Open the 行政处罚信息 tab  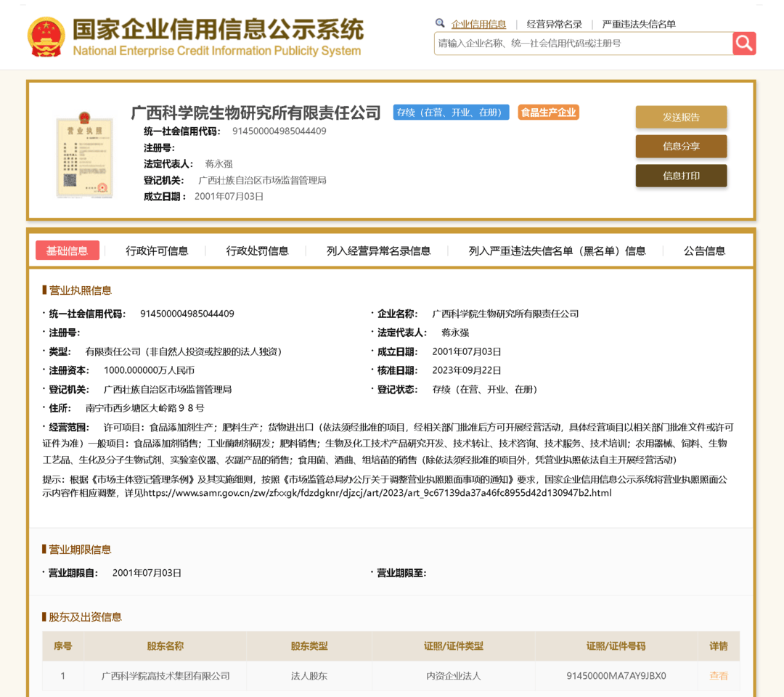click(256, 250)
